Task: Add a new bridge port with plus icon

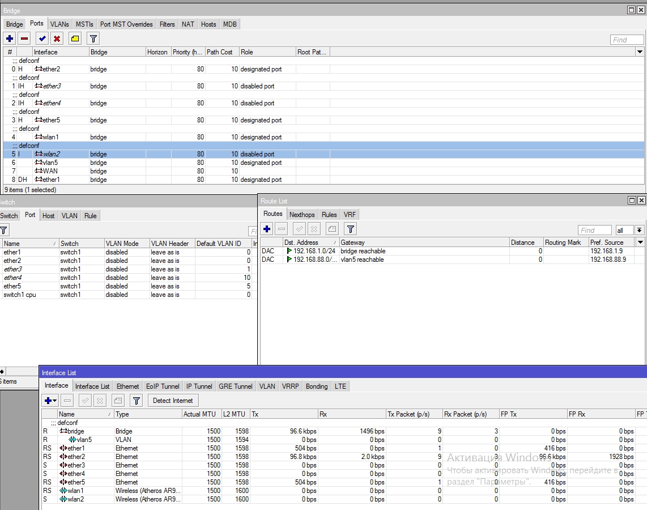Action: [10, 39]
